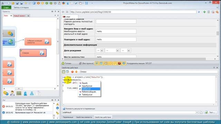Open the window position menu of Проекты panel

coord(52,11)
